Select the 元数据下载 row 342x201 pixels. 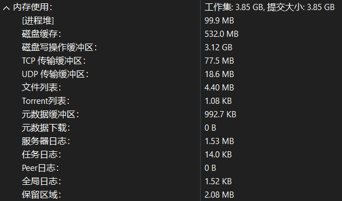171,128
